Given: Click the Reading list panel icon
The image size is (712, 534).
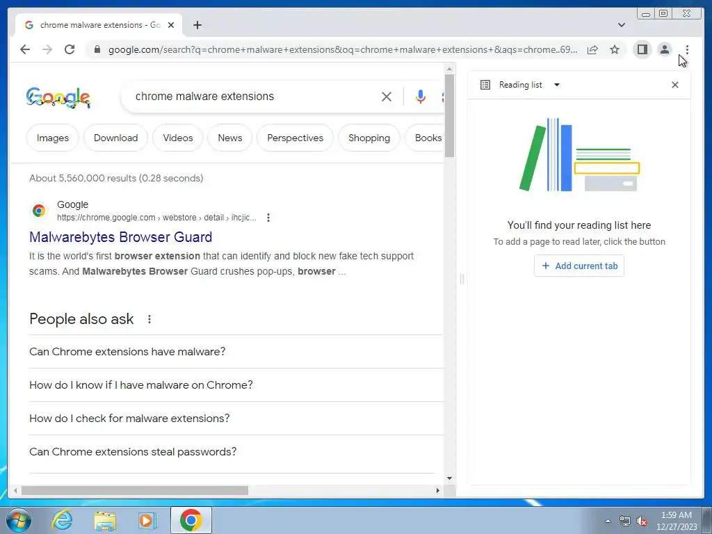Looking at the screenshot, I should point(485,85).
